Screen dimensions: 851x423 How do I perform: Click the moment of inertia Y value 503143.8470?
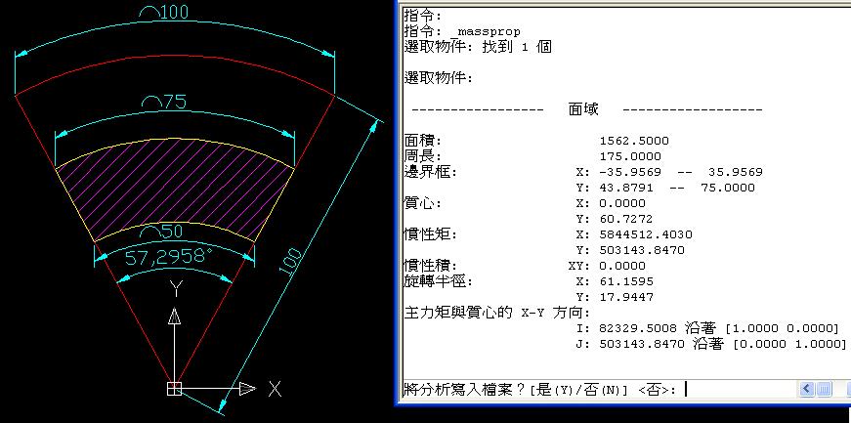[642, 250]
